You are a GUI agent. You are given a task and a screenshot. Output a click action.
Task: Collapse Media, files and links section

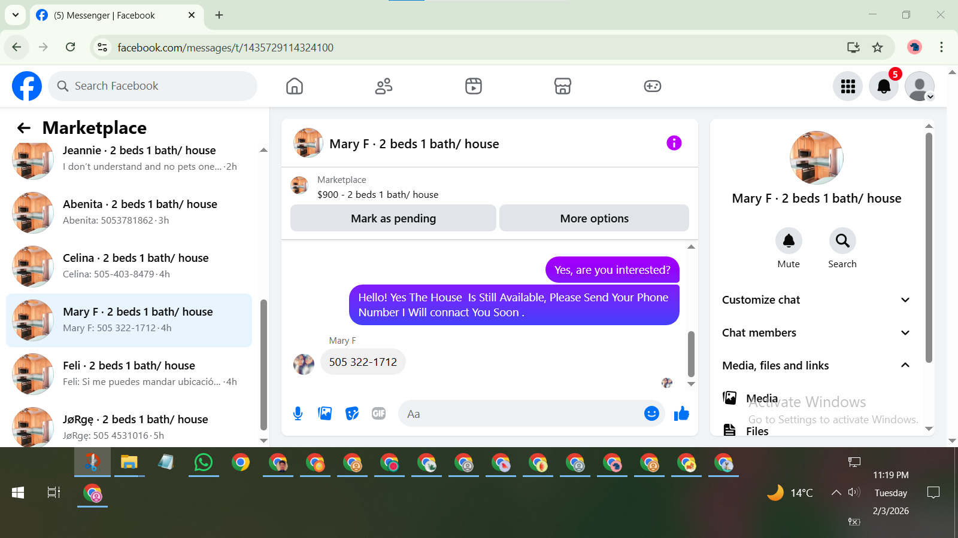click(x=815, y=366)
